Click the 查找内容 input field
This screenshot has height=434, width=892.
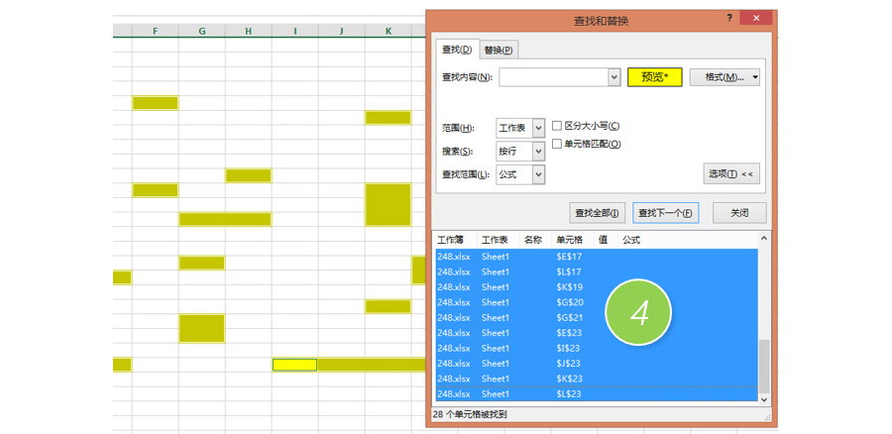pyautogui.click(x=553, y=77)
